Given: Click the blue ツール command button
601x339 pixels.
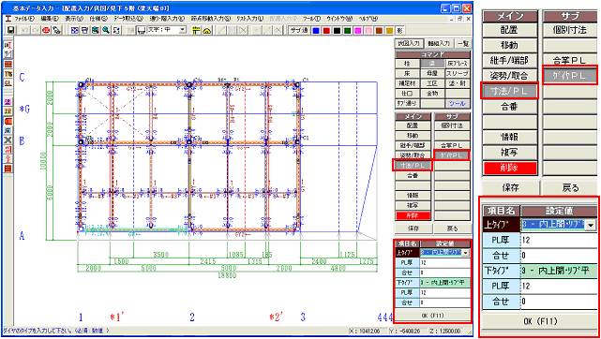Looking at the screenshot, I should pos(458,103).
